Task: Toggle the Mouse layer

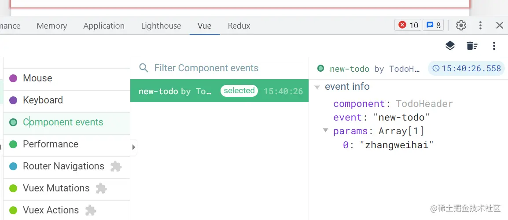Action: 37,78
